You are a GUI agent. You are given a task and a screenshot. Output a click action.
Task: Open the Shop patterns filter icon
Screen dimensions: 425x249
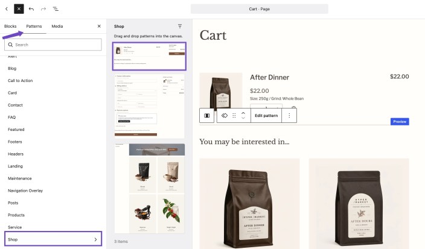pos(180,27)
